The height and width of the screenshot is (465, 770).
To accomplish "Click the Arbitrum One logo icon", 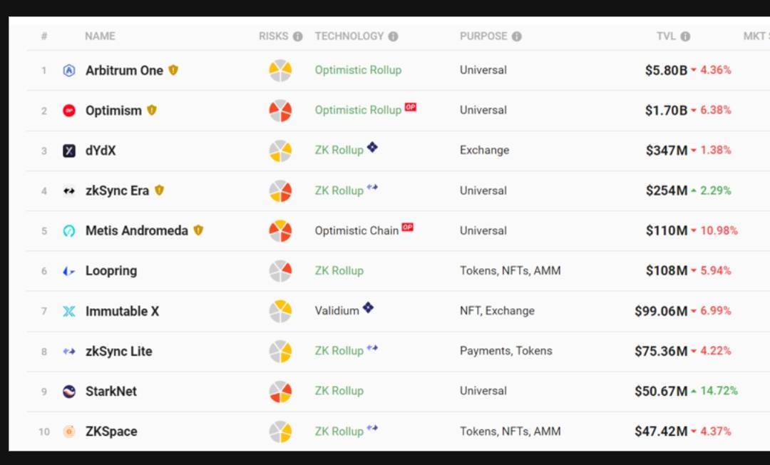I will [69, 71].
